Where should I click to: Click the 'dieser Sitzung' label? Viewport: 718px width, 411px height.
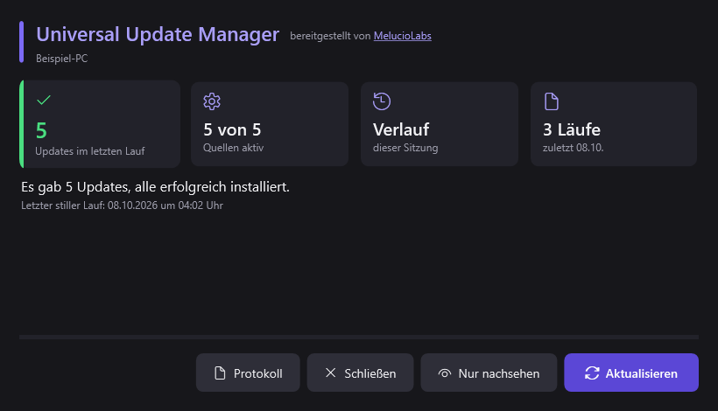click(x=405, y=148)
